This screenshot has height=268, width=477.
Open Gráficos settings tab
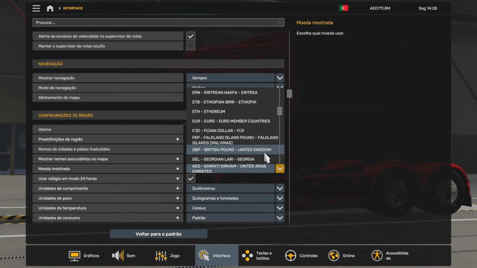pos(84,255)
